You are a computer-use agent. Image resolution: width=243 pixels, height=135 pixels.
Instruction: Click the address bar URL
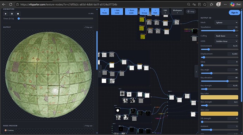tap(69, 5)
